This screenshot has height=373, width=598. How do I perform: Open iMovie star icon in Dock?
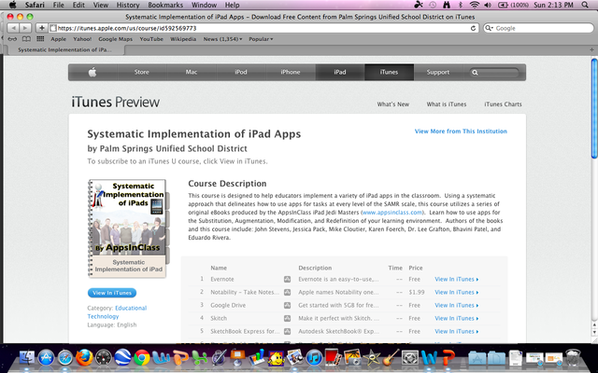click(x=372, y=358)
